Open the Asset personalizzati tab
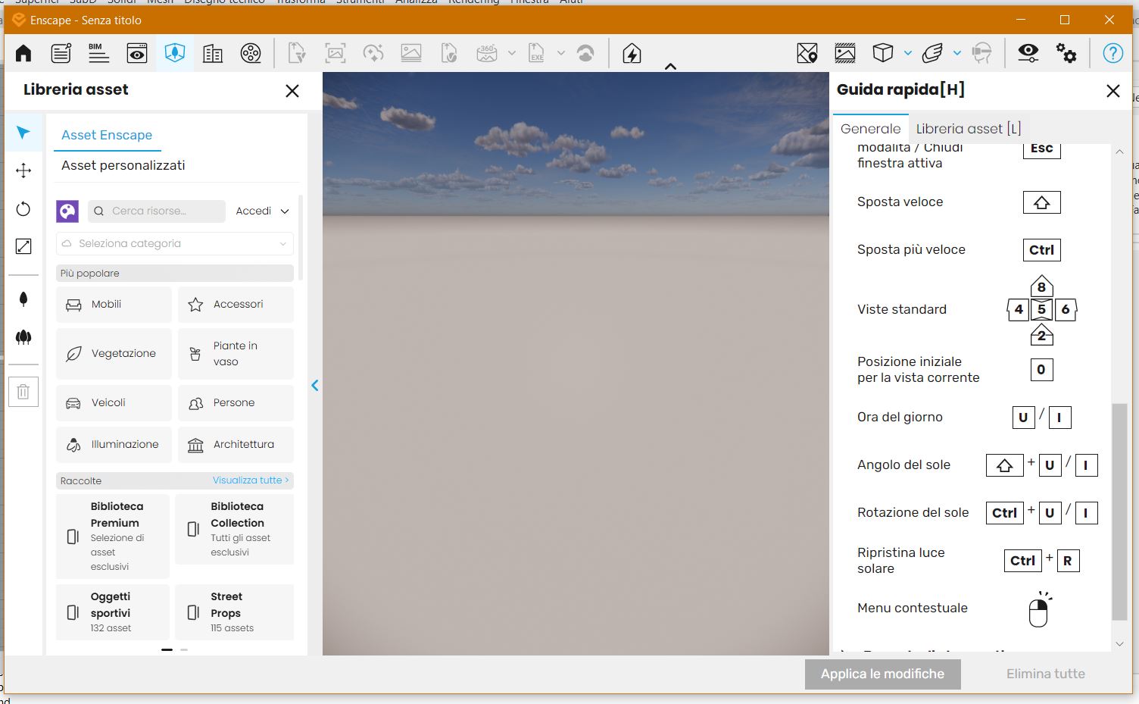The image size is (1139, 704). pos(123,165)
